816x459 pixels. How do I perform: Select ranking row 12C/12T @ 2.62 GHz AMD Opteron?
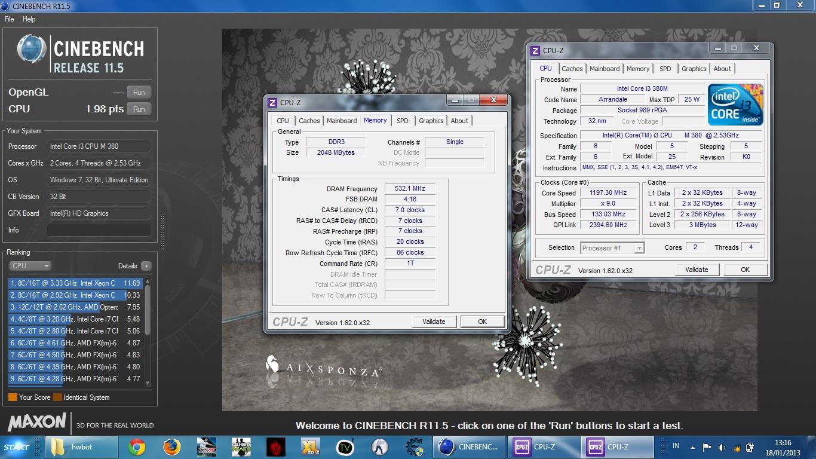click(x=75, y=307)
